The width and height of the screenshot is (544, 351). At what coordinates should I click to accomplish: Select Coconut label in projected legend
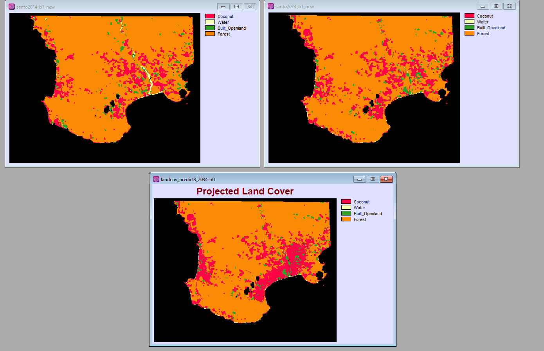(x=362, y=202)
